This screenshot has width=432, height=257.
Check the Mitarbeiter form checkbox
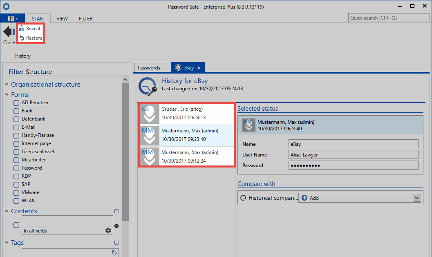pos(16,160)
